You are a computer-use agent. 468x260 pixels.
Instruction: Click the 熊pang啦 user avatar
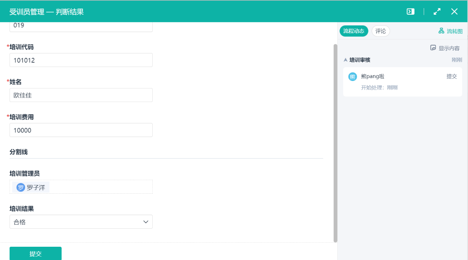352,77
